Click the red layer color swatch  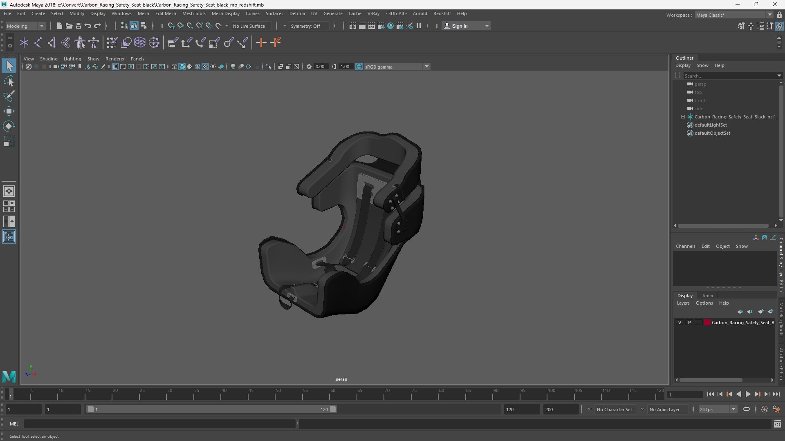click(707, 323)
